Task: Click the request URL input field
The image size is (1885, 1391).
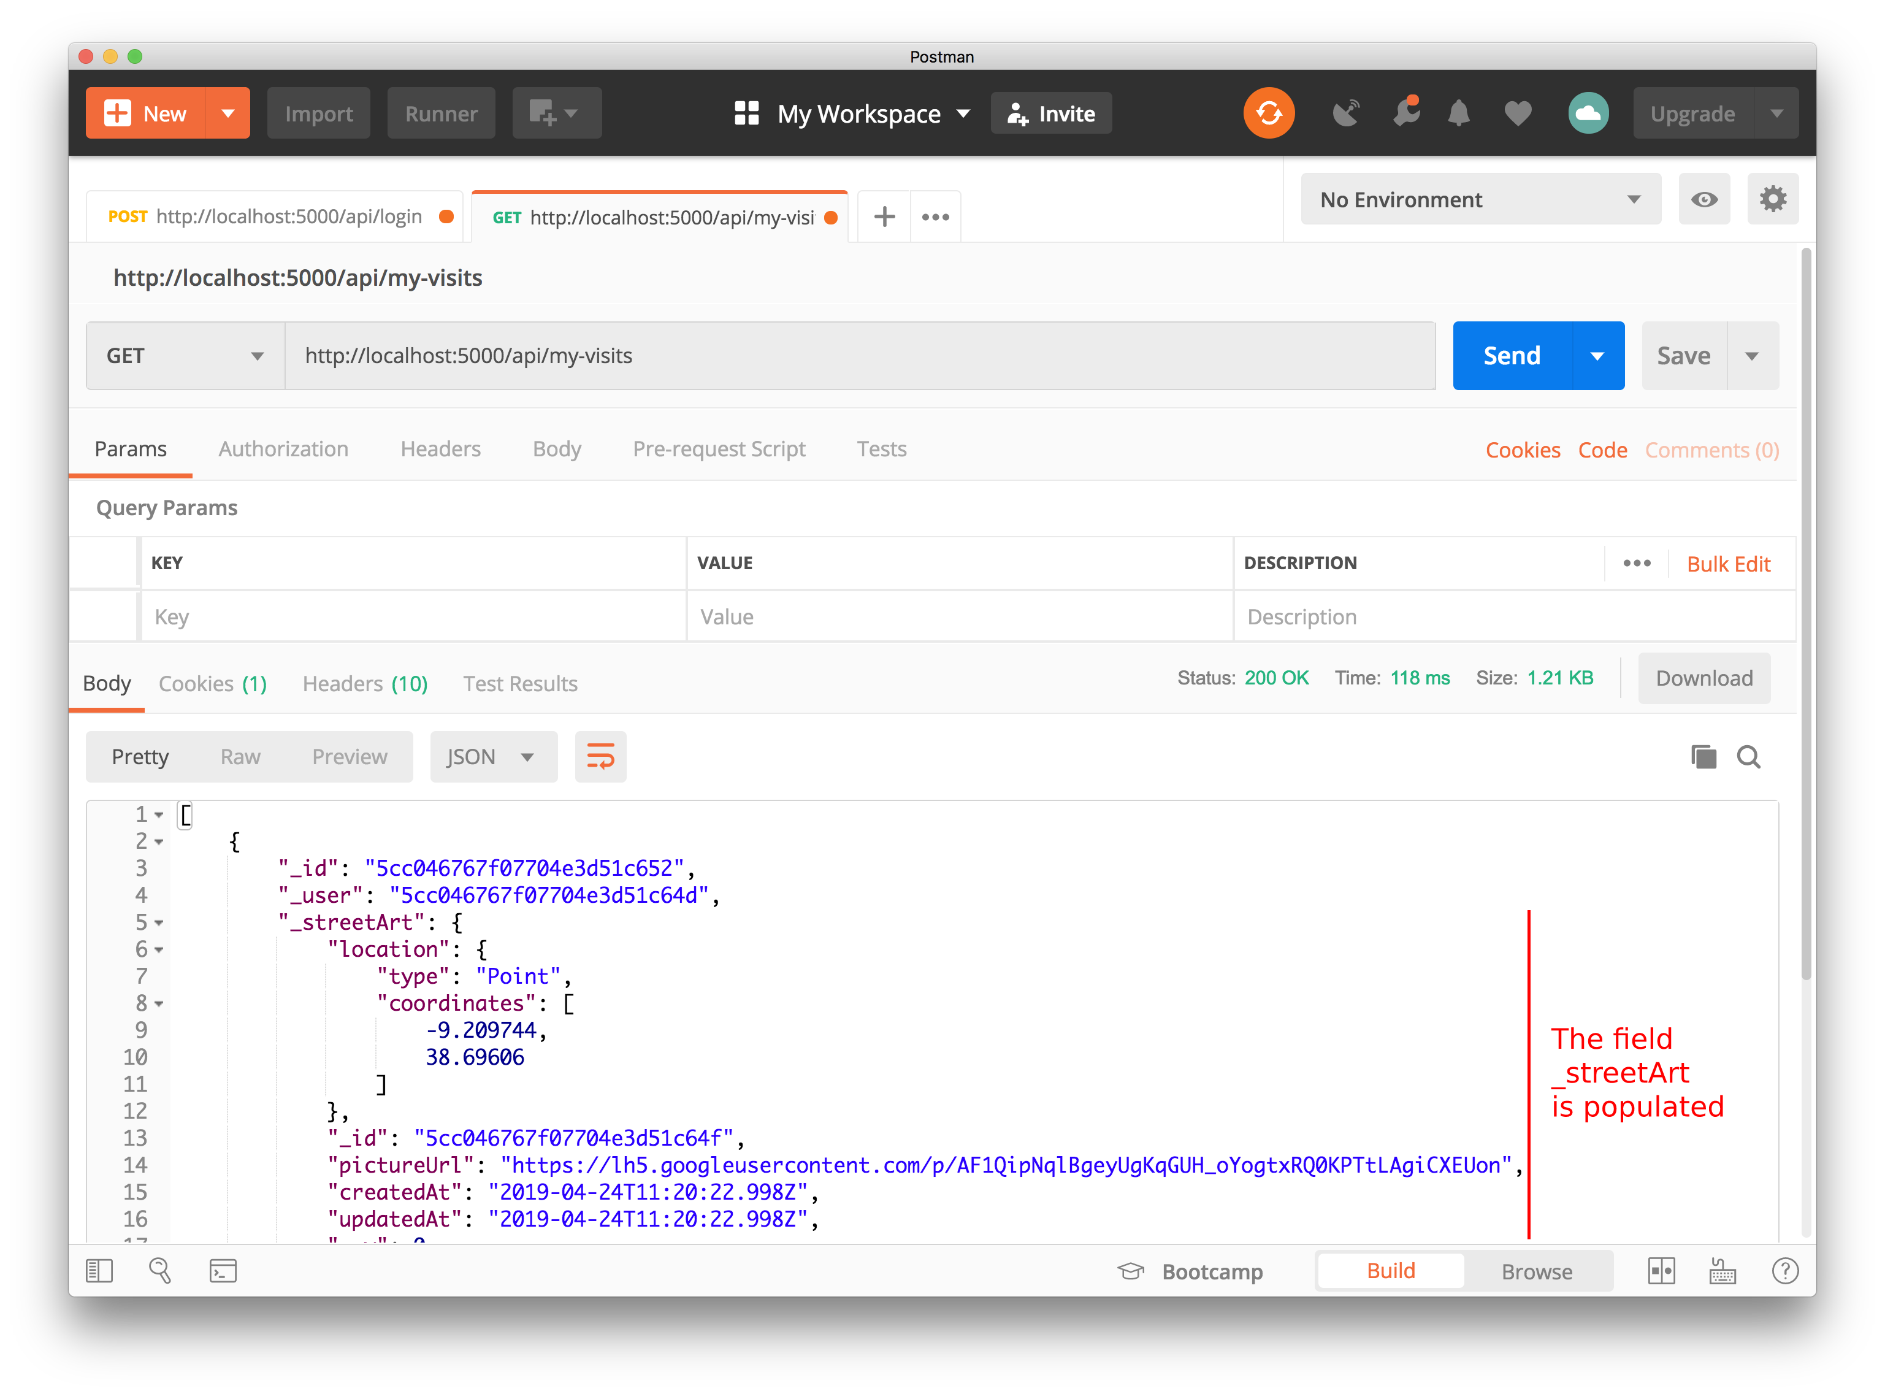Action: [860, 356]
